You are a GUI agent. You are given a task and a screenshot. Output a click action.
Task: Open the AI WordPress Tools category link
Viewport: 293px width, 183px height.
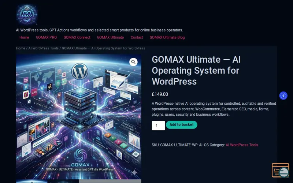click(242, 145)
